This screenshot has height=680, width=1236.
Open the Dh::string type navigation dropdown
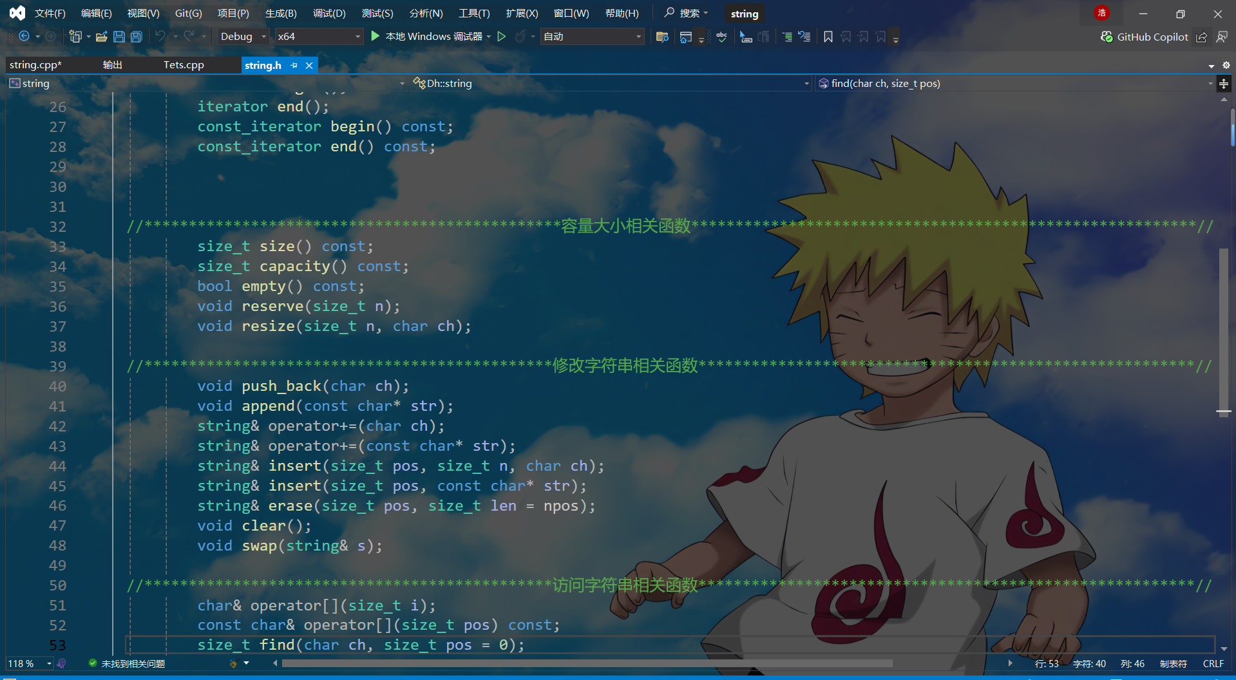(x=611, y=84)
